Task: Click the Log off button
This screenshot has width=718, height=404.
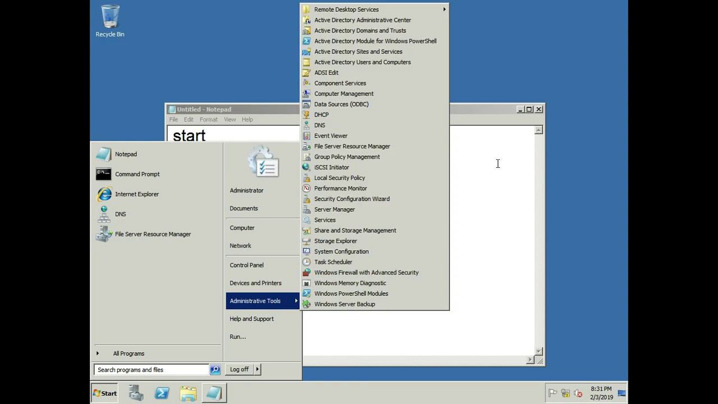Action: point(240,369)
